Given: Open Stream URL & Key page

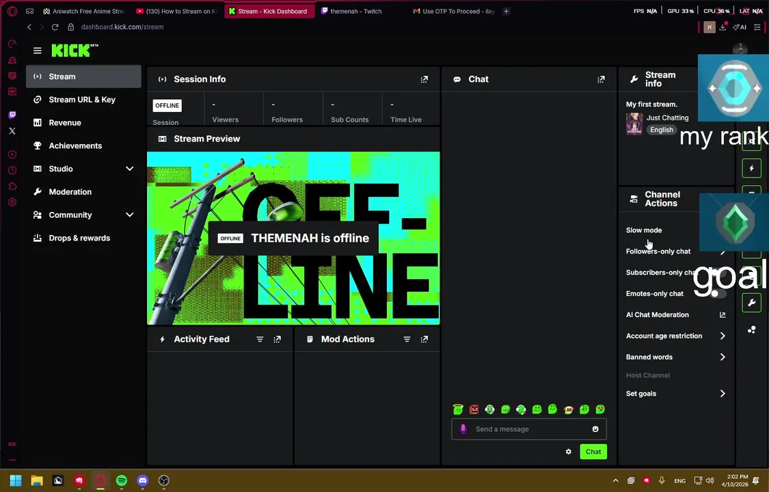Looking at the screenshot, I should pos(84,100).
